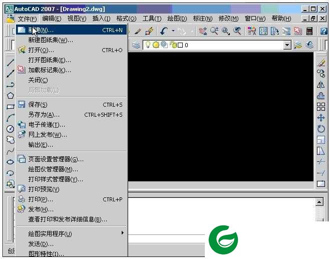Click the help question mark icon

point(323,31)
